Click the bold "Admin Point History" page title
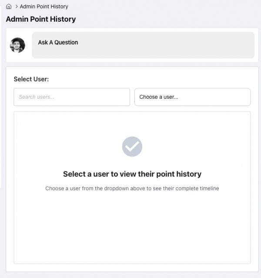 [x=41, y=19]
